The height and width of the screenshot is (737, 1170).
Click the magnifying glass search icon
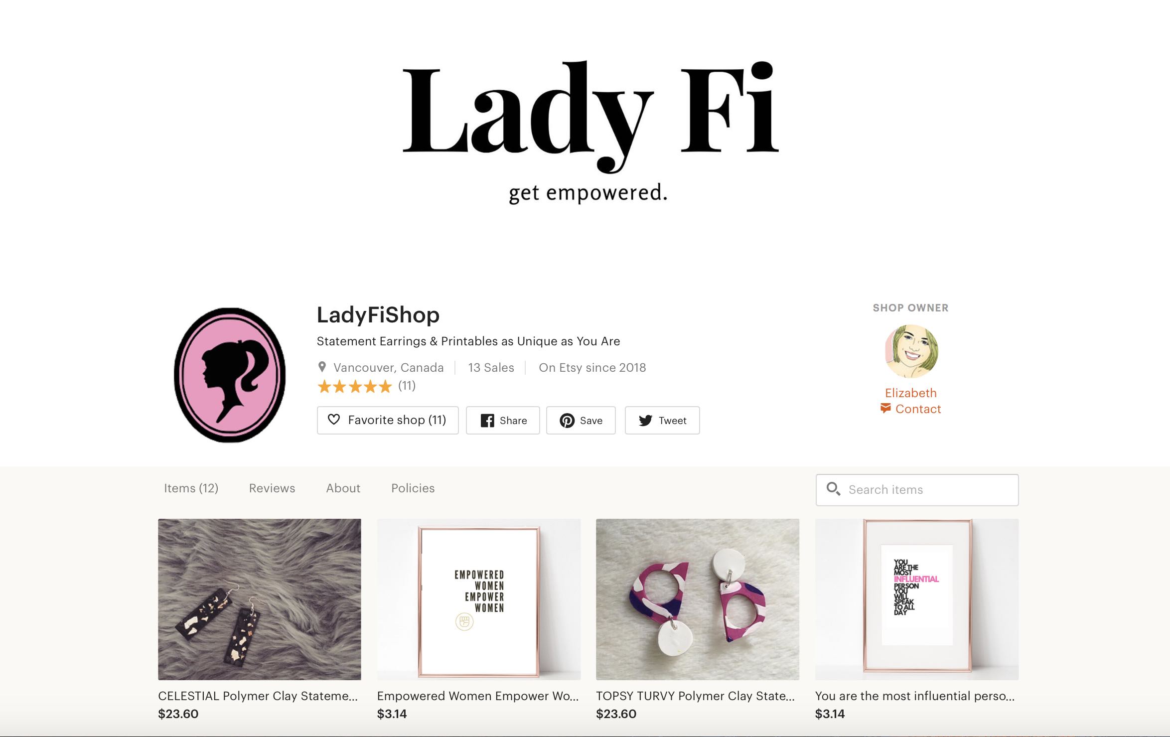pyautogui.click(x=833, y=489)
